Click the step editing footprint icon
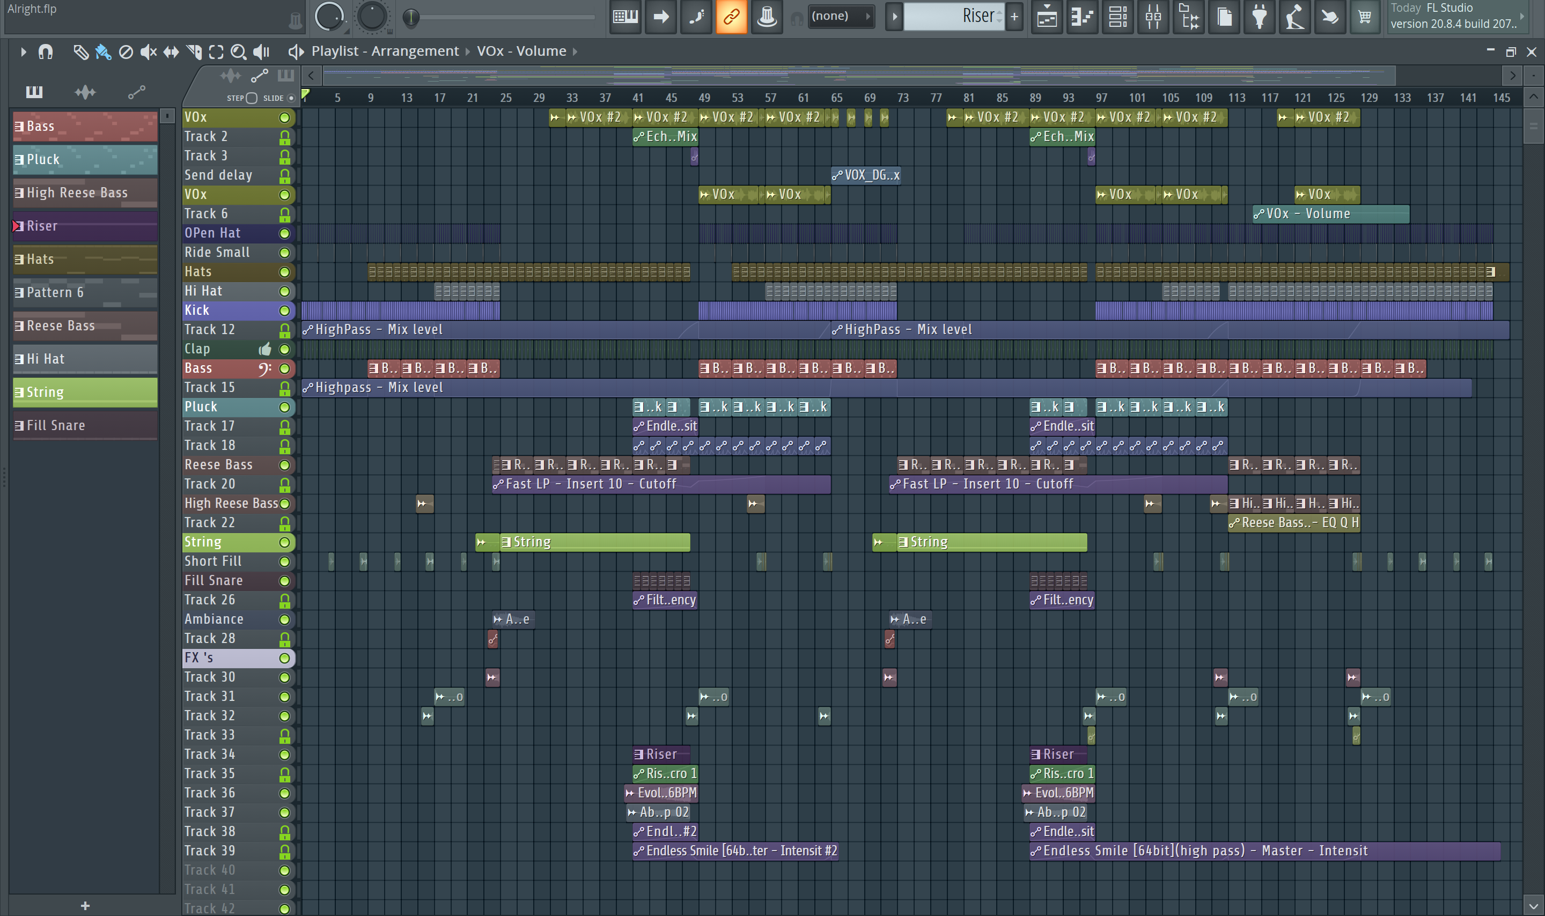 (x=696, y=17)
